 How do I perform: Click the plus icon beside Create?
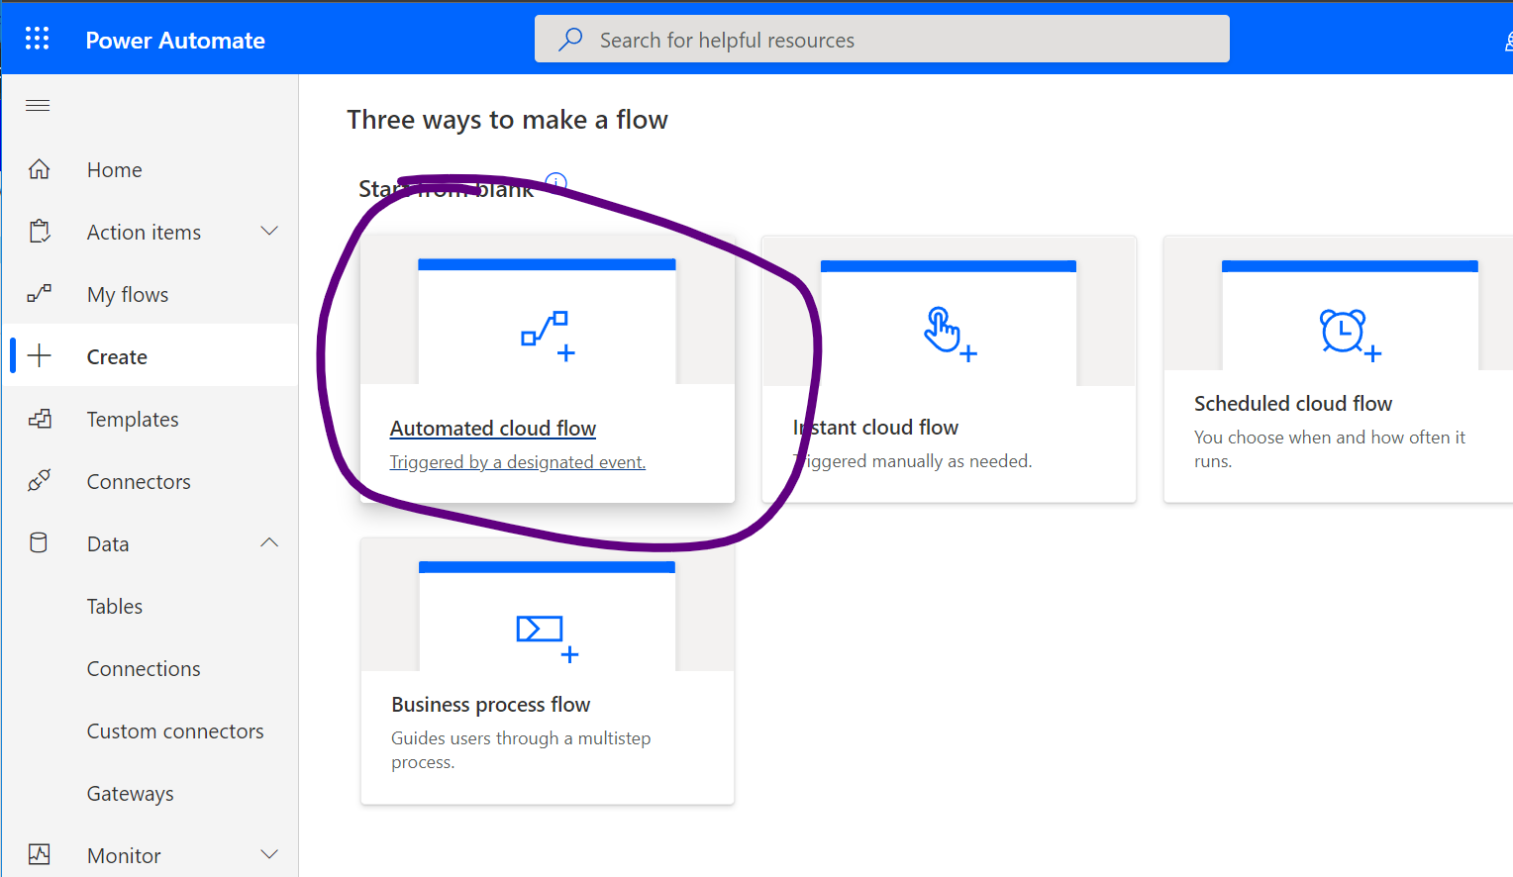tap(40, 354)
